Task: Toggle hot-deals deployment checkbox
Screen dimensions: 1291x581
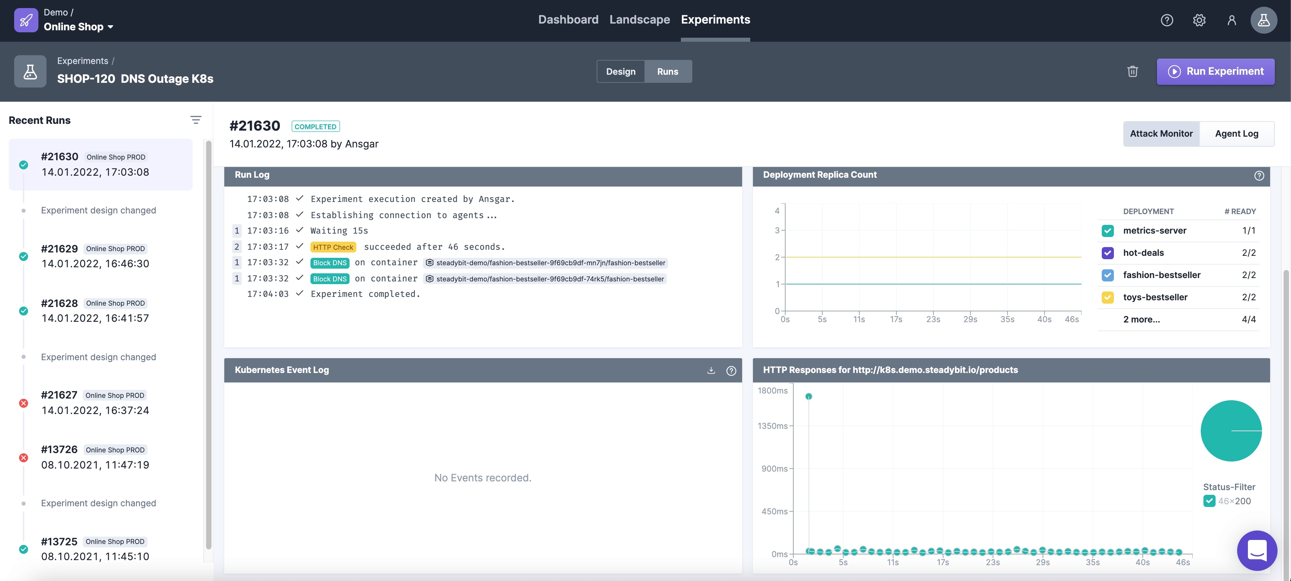Action: point(1107,253)
